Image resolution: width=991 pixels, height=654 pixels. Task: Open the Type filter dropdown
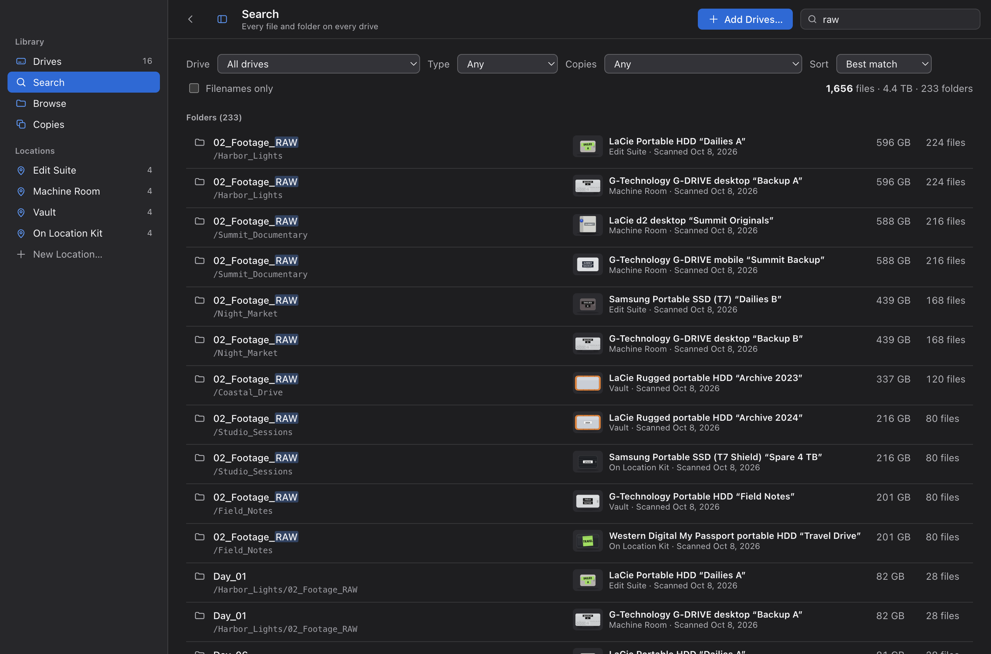tap(507, 64)
